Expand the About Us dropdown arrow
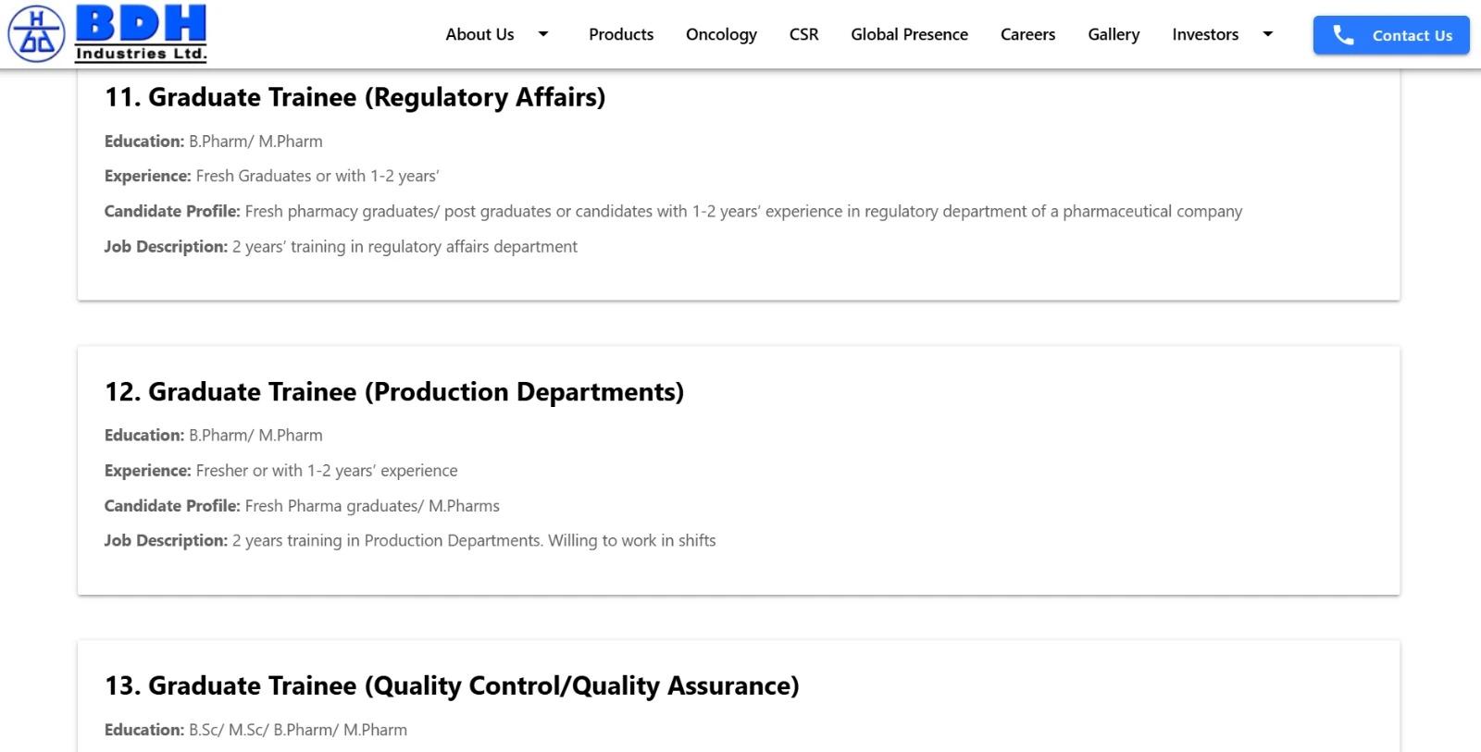 coord(543,34)
